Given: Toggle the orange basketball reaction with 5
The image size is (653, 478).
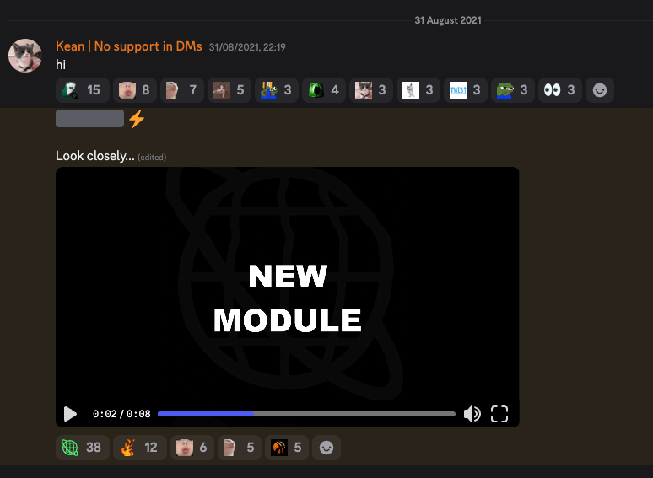Looking at the screenshot, I should [287, 448].
